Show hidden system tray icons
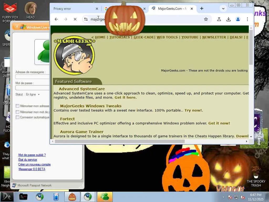Image resolution: width=269 pixels, height=202 pixels. [223, 197]
